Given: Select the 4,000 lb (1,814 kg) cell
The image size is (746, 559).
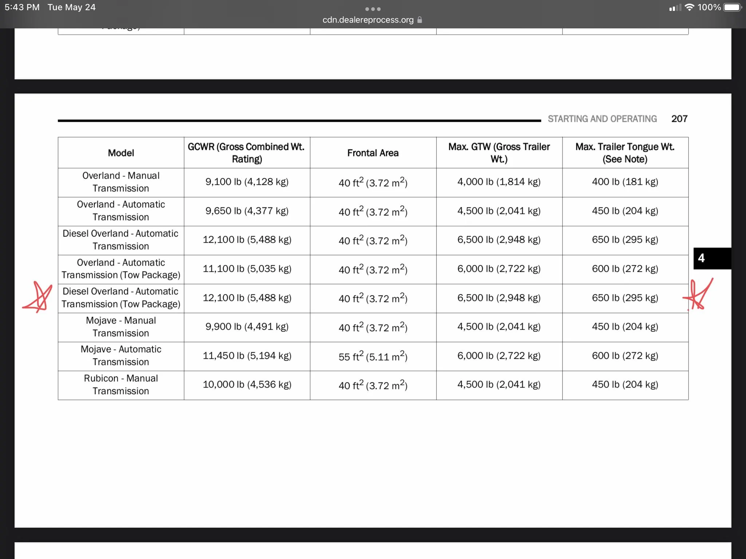Looking at the screenshot, I should tap(499, 182).
